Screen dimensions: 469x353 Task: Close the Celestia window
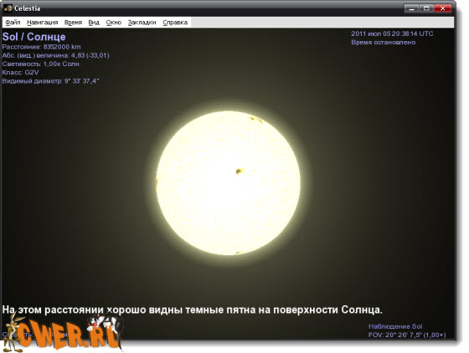tap(443, 8)
